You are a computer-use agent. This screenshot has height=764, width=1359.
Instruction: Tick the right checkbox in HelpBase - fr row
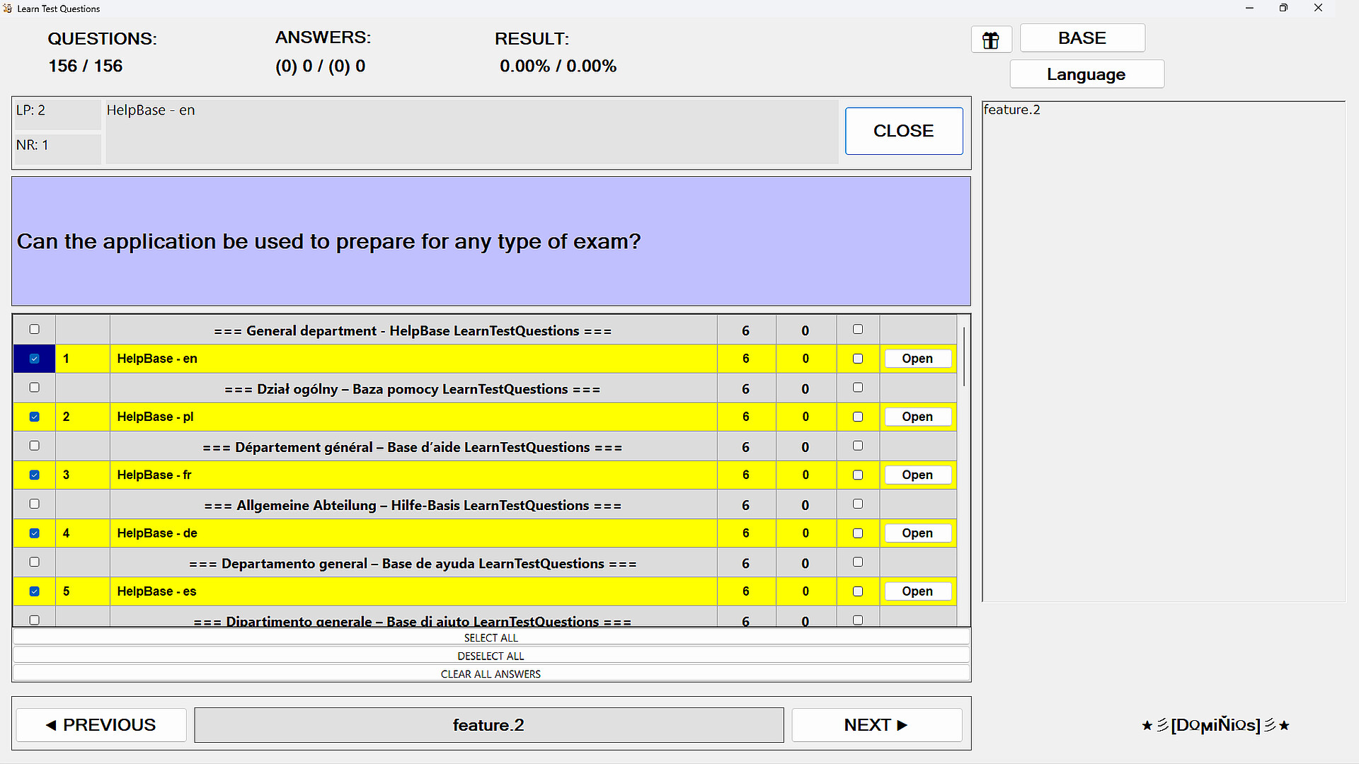[858, 475]
